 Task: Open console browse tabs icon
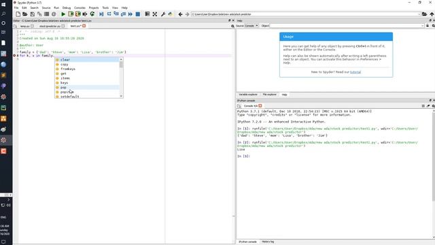239,106
